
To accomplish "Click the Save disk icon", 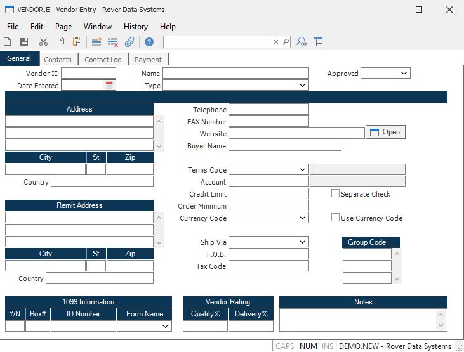I will (24, 42).
